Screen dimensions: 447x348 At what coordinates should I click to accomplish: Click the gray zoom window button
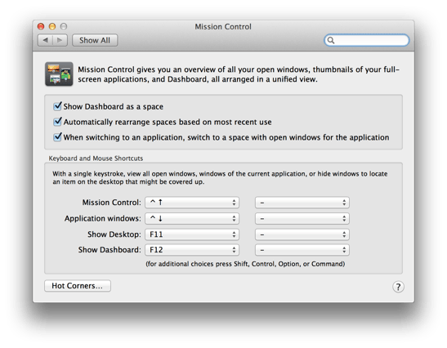[x=64, y=26]
